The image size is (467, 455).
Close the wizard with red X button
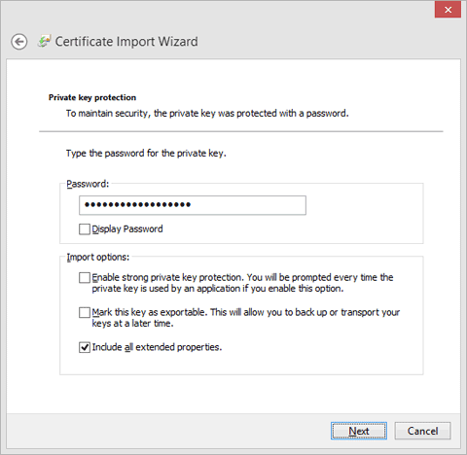(x=448, y=10)
